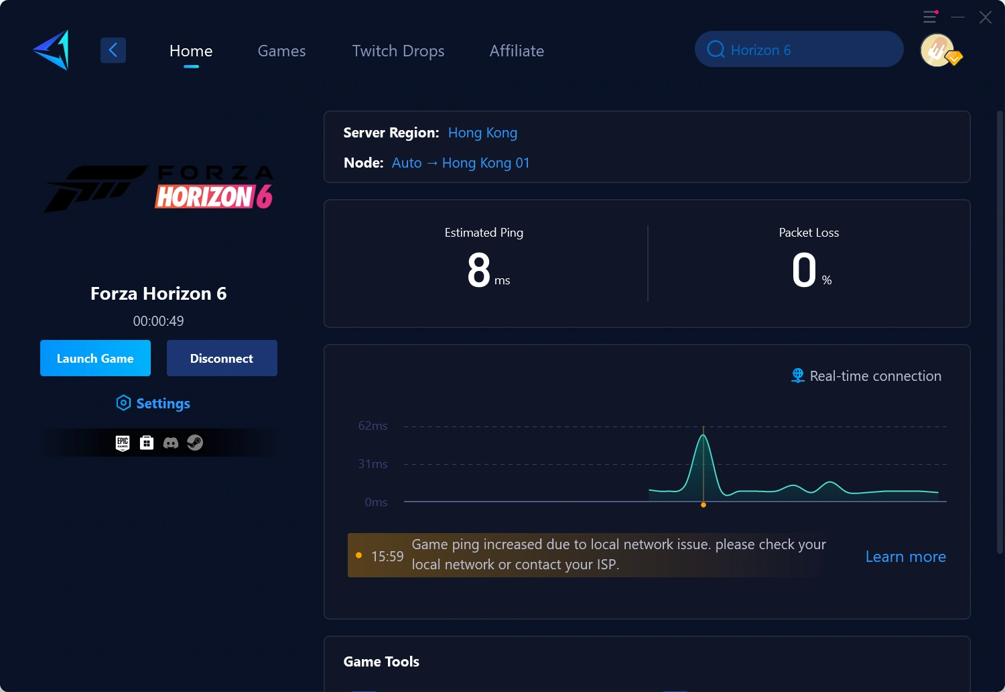Image resolution: width=1005 pixels, height=692 pixels.
Task: Click the orange marker on ping graph
Action: (703, 505)
